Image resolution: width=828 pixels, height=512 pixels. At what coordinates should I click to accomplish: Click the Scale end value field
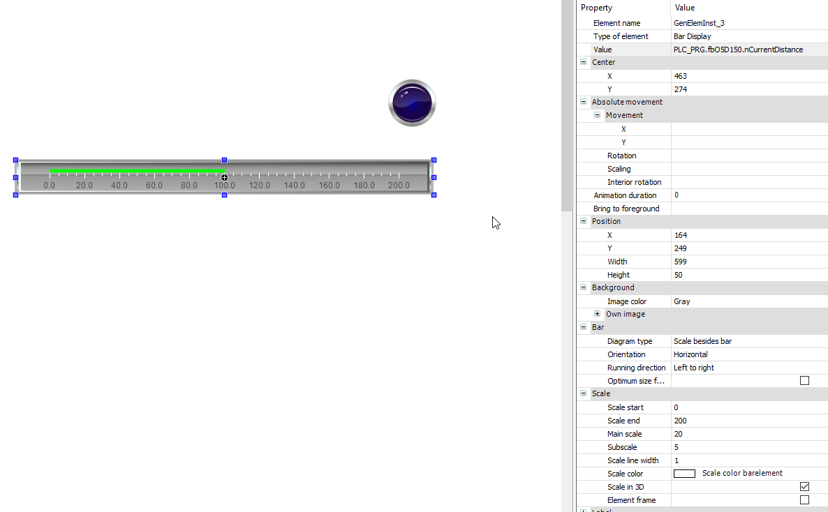[x=747, y=421]
